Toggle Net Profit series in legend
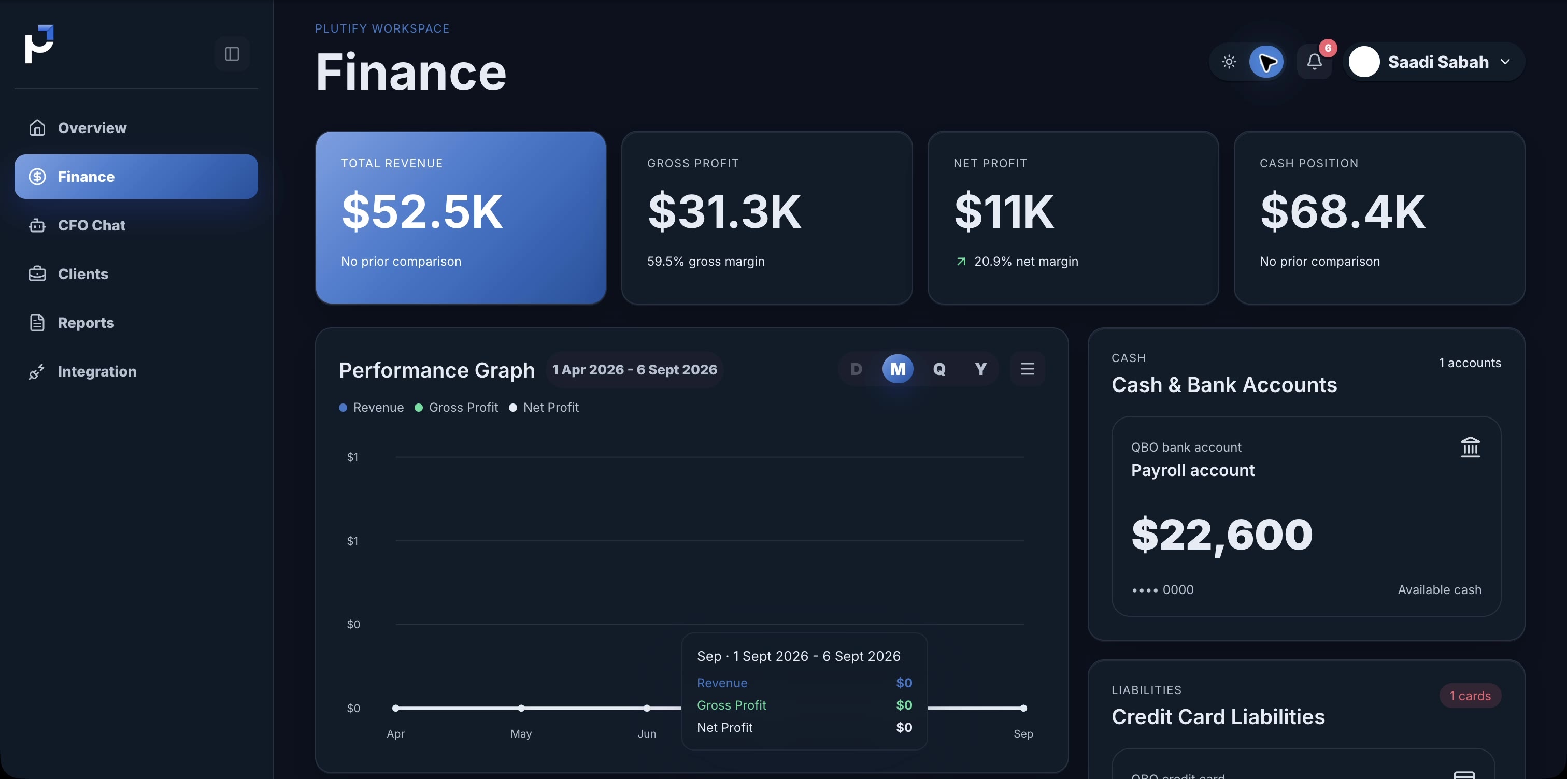 544,408
